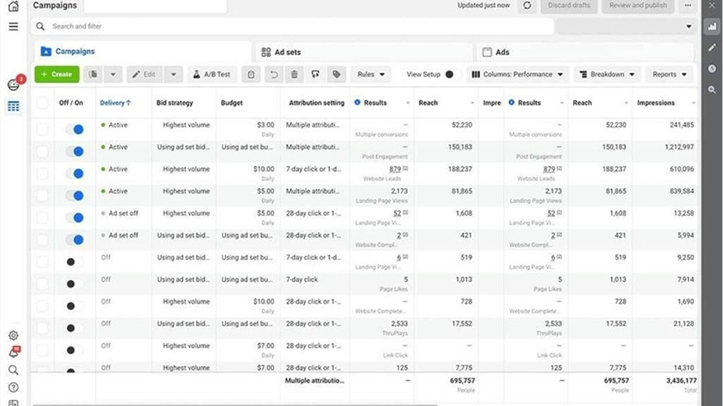723x406 pixels.
Task: Click the trash delete icon in toolbar
Action: pos(294,75)
